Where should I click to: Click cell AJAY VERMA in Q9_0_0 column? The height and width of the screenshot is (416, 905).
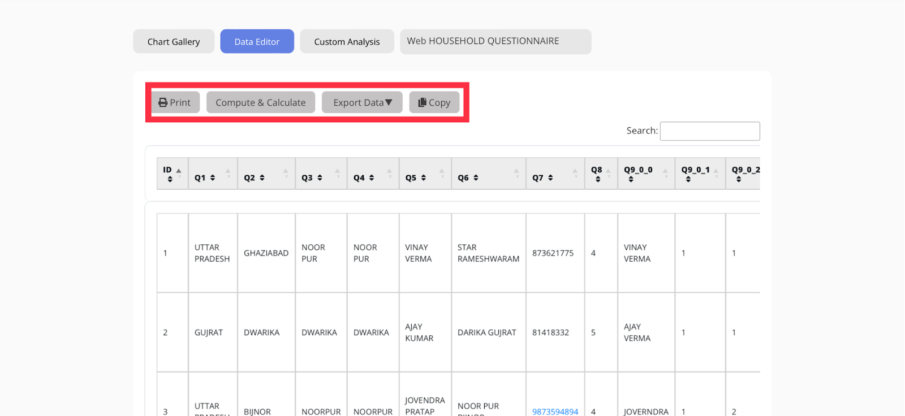(x=647, y=332)
